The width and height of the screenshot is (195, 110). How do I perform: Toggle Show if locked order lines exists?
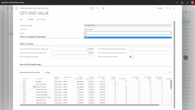click(132, 57)
